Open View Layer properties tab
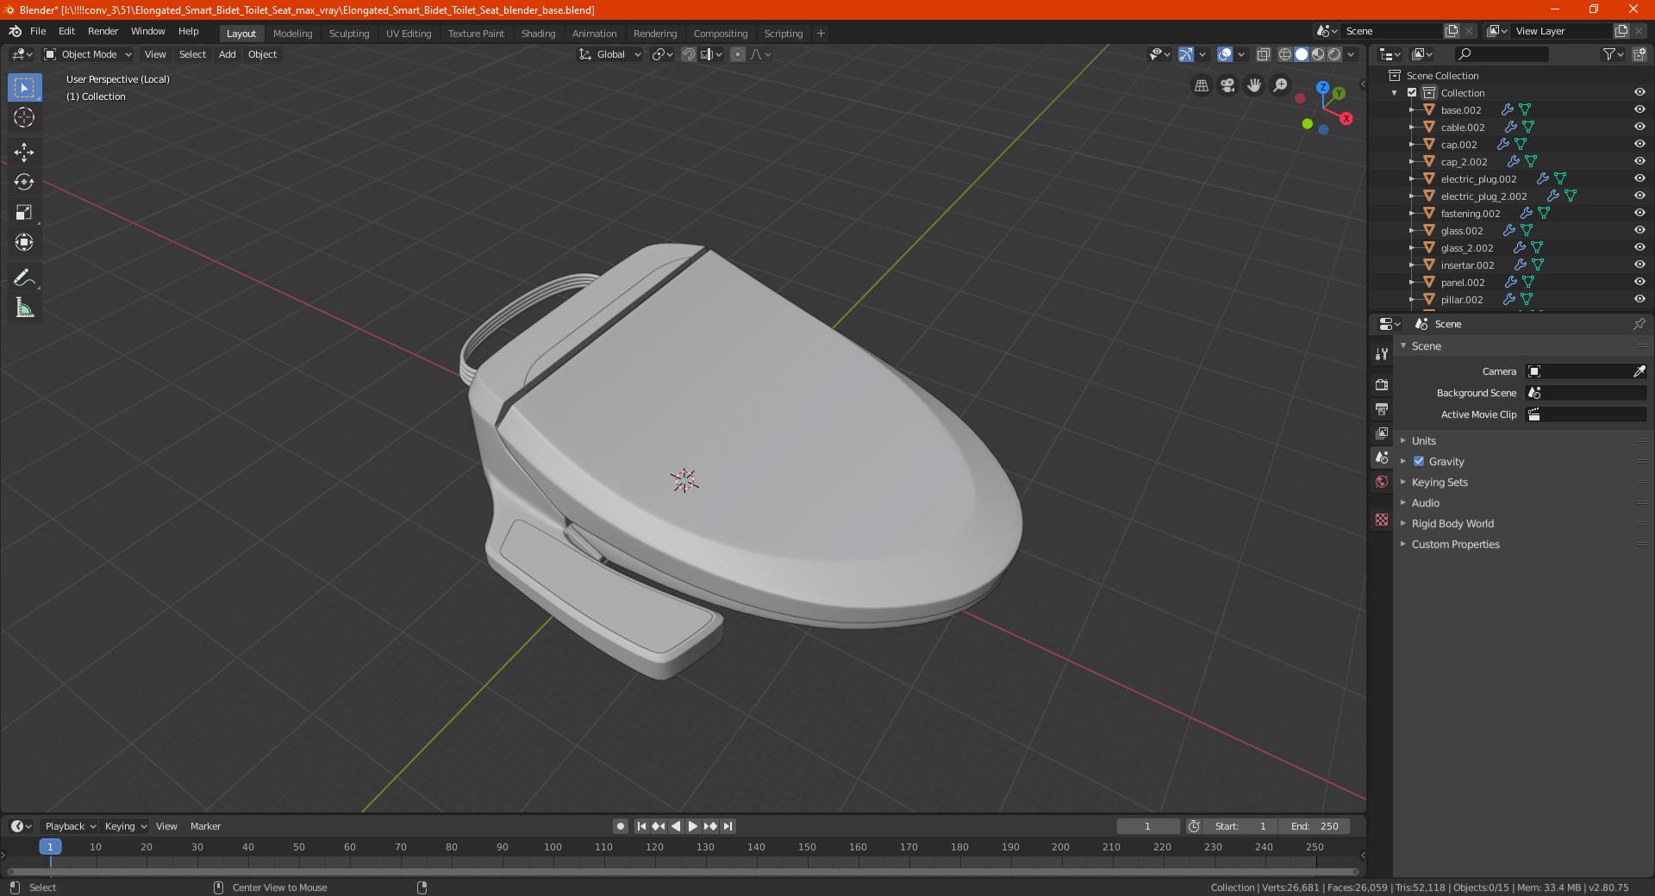 click(x=1382, y=432)
